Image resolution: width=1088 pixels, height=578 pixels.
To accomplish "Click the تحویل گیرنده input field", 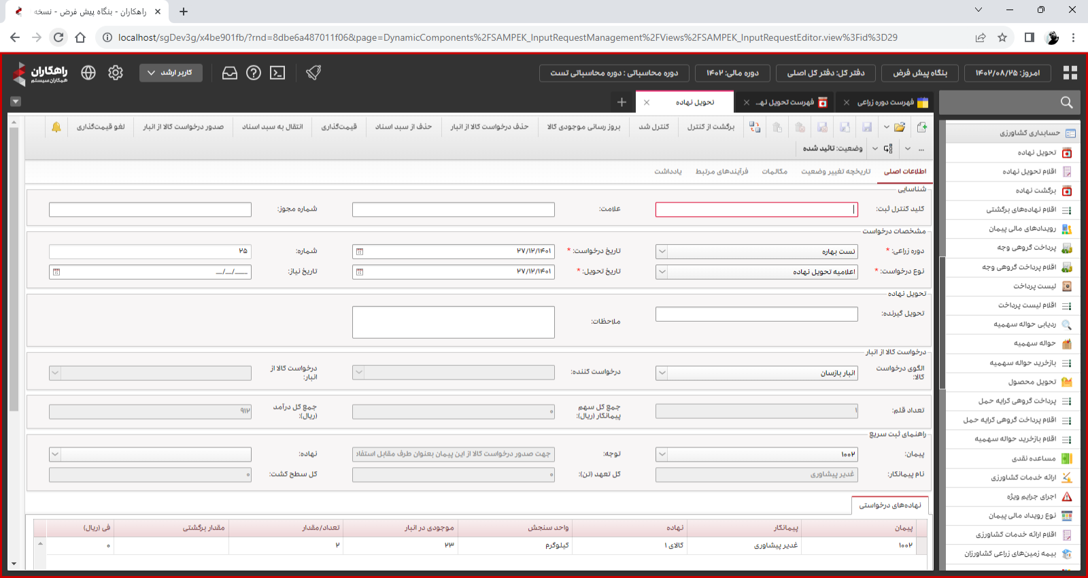I will [x=757, y=314].
